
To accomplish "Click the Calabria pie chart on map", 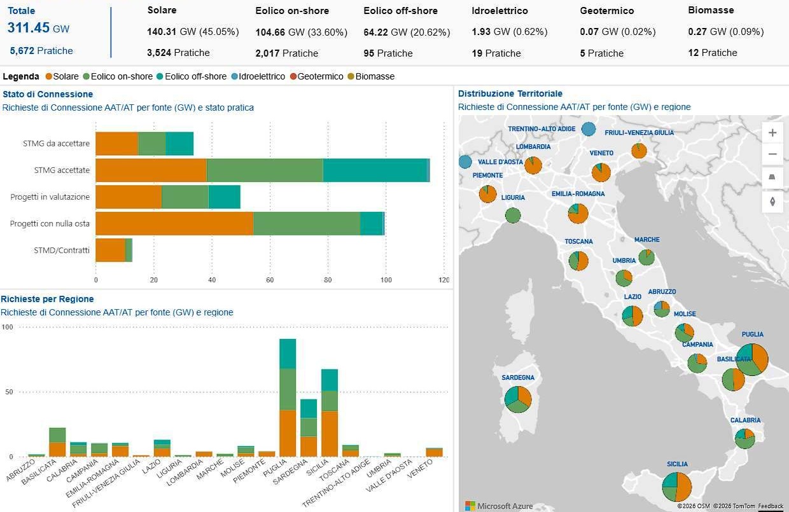I will [744, 438].
